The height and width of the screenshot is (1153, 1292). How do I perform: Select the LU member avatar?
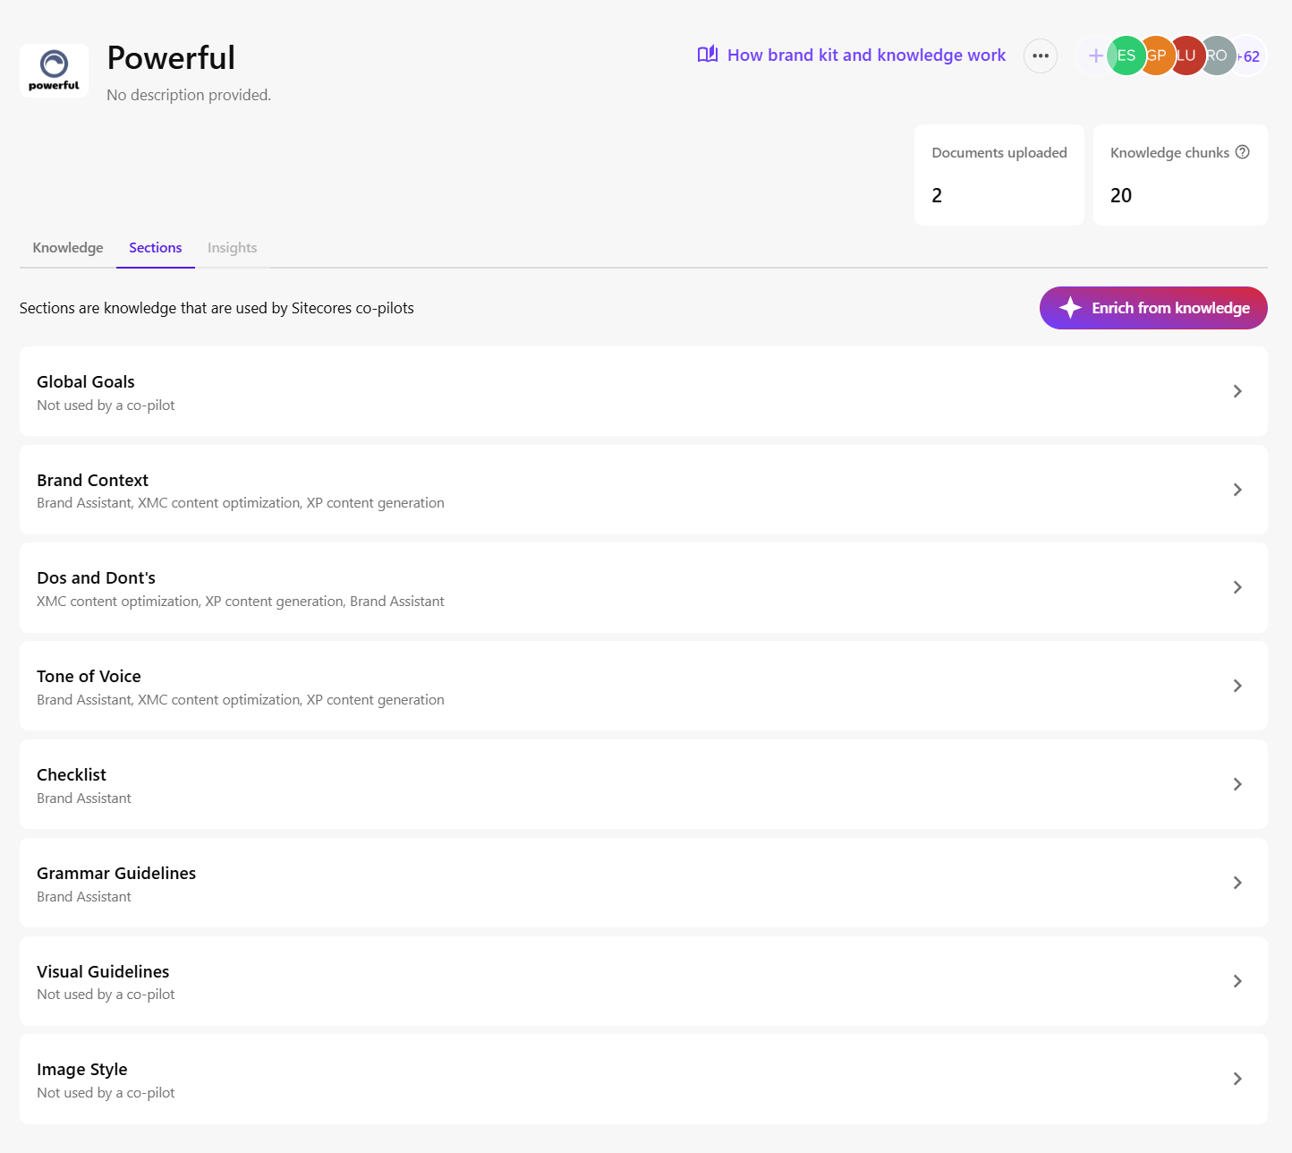click(1186, 56)
